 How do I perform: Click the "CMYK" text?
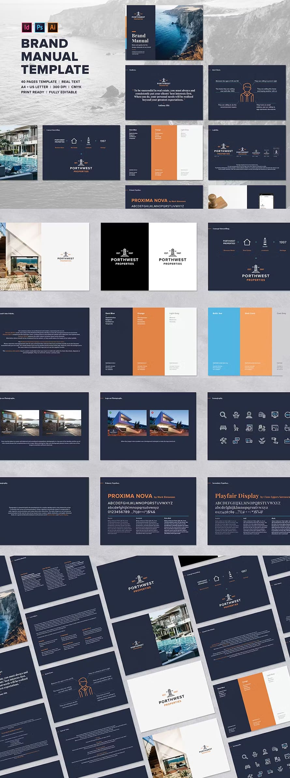[76, 87]
